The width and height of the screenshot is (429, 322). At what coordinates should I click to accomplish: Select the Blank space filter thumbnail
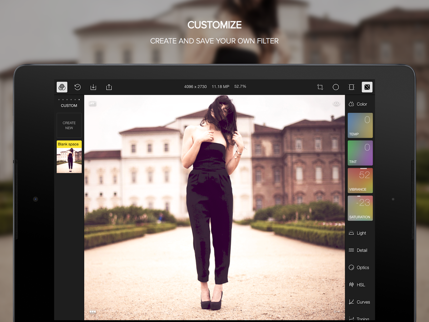pos(69,157)
